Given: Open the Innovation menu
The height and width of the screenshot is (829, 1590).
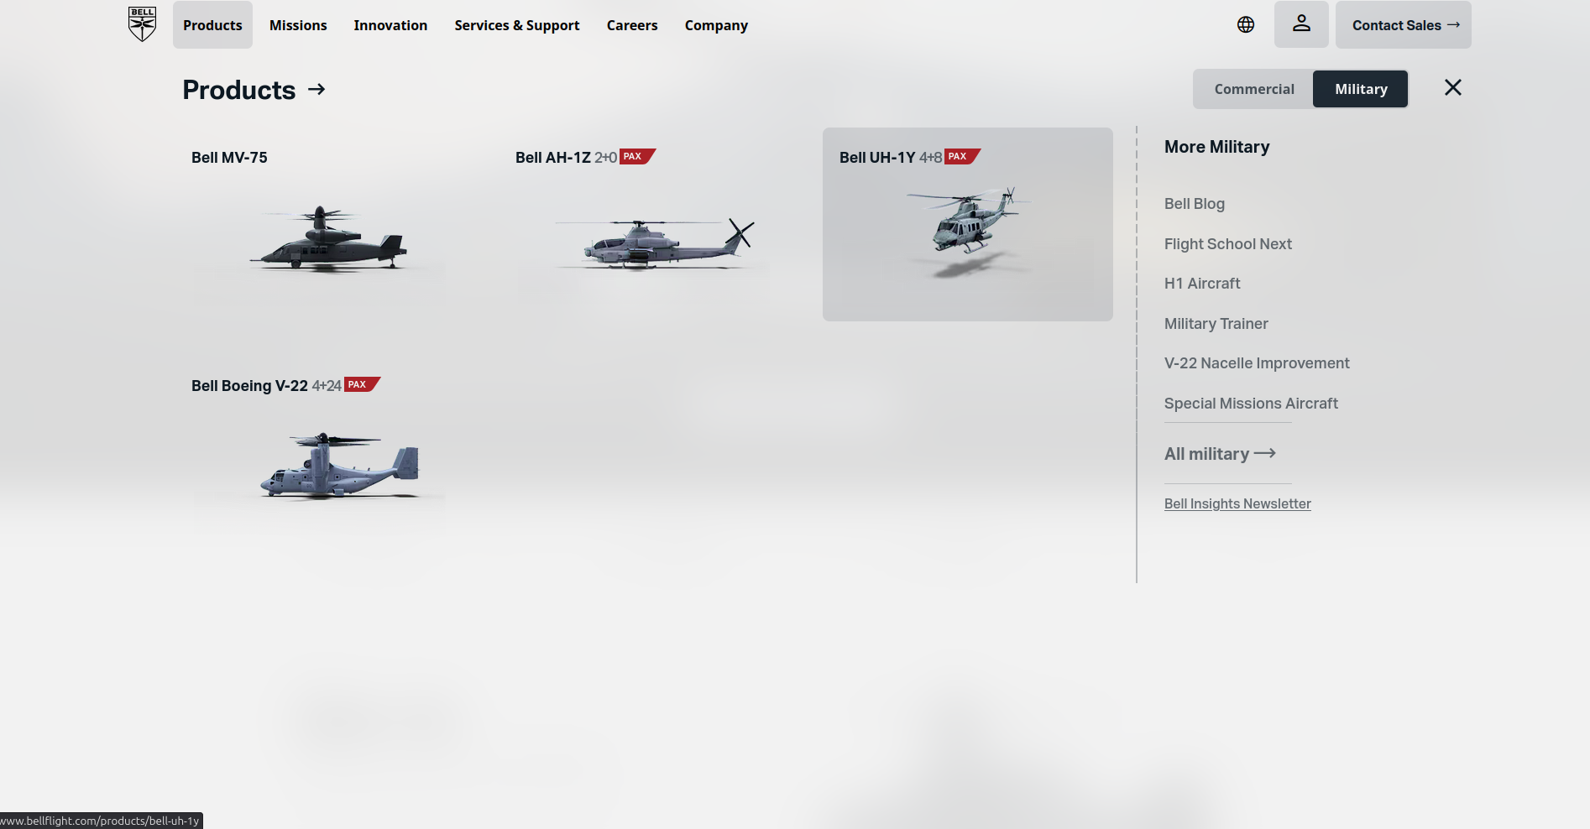Looking at the screenshot, I should point(390,25).
